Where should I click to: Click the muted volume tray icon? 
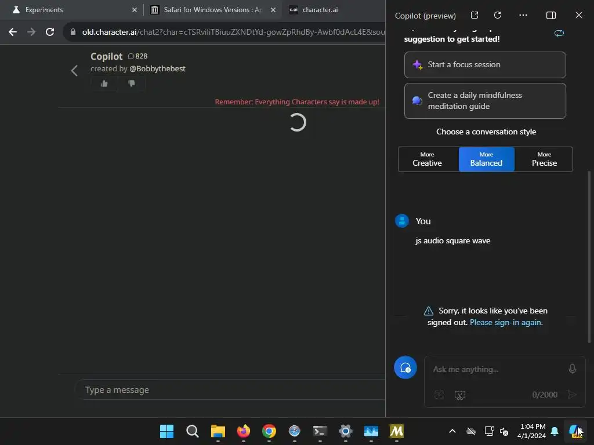tap(504, 431)
